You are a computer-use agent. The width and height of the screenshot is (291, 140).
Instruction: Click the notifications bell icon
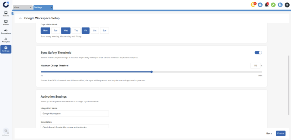pos(267,5)
